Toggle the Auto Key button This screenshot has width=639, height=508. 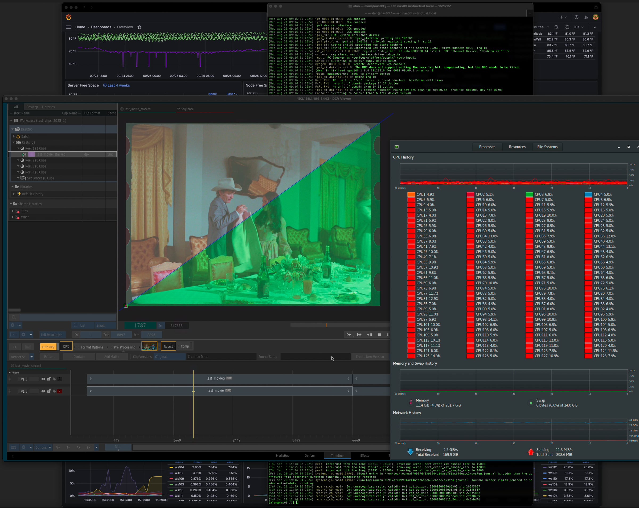48,347
